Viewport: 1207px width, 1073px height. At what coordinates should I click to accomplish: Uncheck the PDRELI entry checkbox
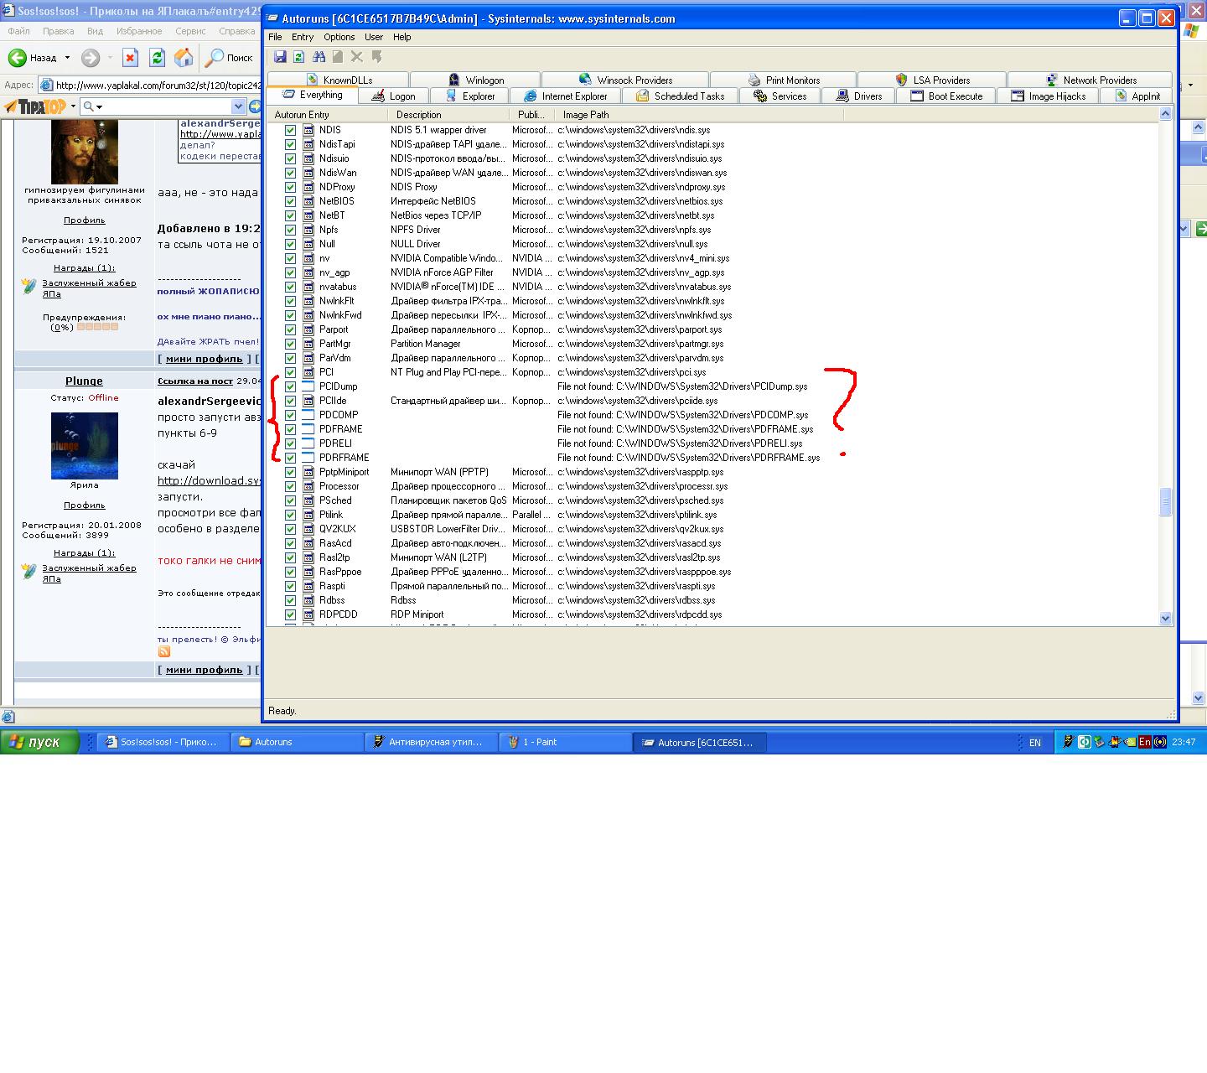click(x=290, y=443)
